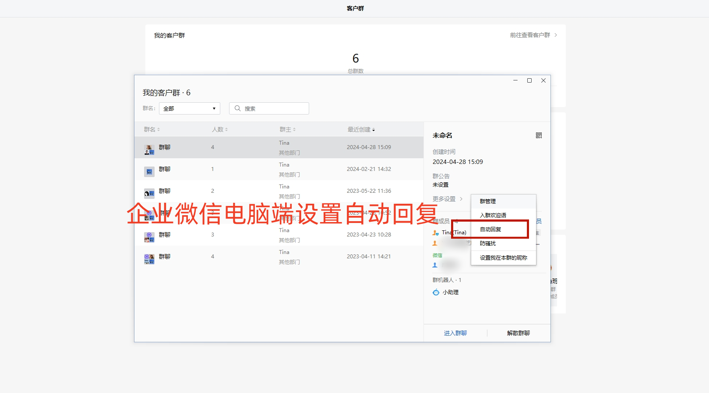Click the search magnifier icon

point(237,108)
